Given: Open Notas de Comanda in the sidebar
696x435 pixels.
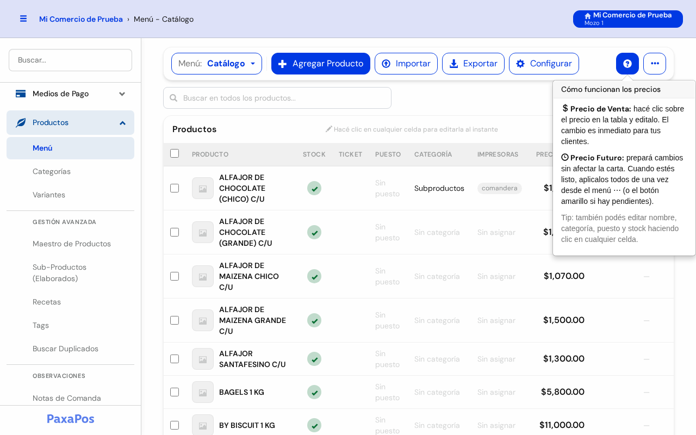Looking at the screenshot, I should pyautogui.click(x=70, y=398).
